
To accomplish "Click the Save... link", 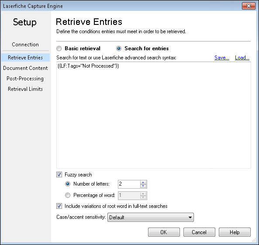I will pyautogui.click(x=222, y=58).
